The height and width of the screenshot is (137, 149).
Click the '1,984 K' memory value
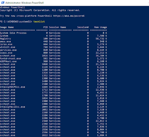tap(102, 135)
